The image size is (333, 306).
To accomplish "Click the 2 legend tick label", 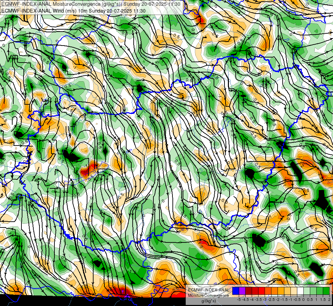I will point(329,300).
